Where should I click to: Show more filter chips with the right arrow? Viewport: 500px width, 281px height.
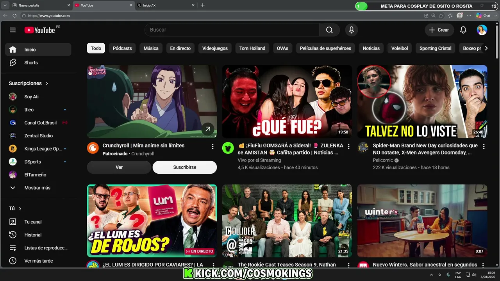tap(486, 48)
